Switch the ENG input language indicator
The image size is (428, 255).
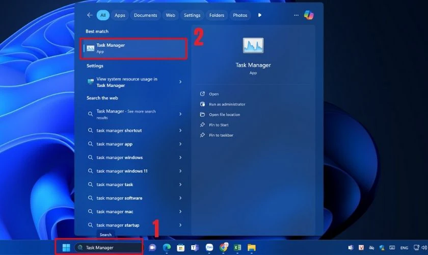pyautogui.click(x=404, y=248)
